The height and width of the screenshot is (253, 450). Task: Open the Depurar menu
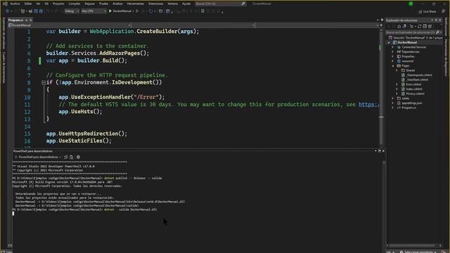(89, 4)
